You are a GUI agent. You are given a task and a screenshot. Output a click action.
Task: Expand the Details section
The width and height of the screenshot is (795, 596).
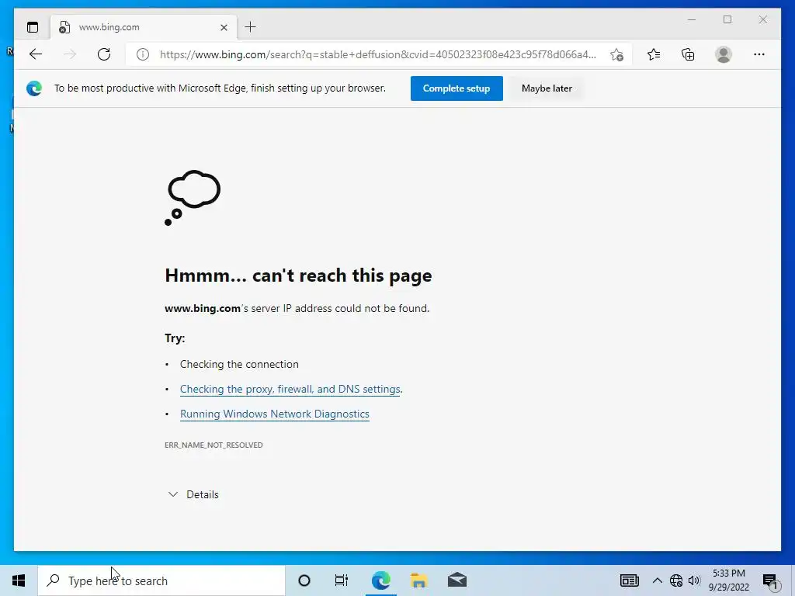[193, 494]
